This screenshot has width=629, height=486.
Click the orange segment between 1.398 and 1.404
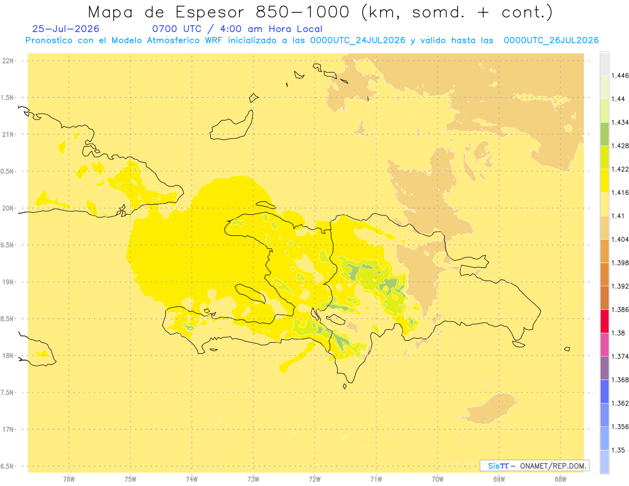pos(604,251)
